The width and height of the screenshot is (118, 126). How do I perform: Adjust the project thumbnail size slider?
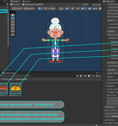click(x=97, y=125)
